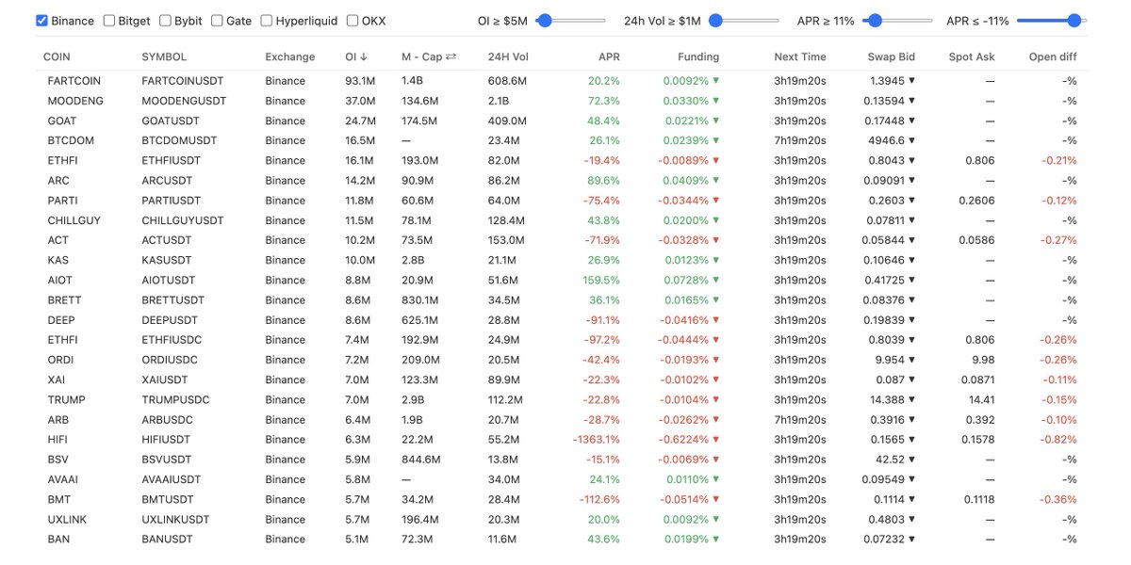This screenshot has height=565, width=1131.
Task: Sort by 24H Vol column header
Action: [x=507, y=57]
